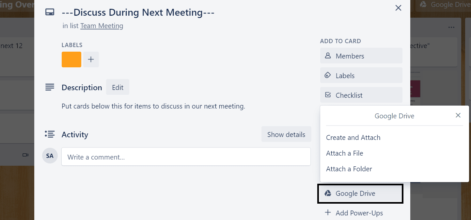
Task: Select Attach a File
Action: tap(345, 153)
